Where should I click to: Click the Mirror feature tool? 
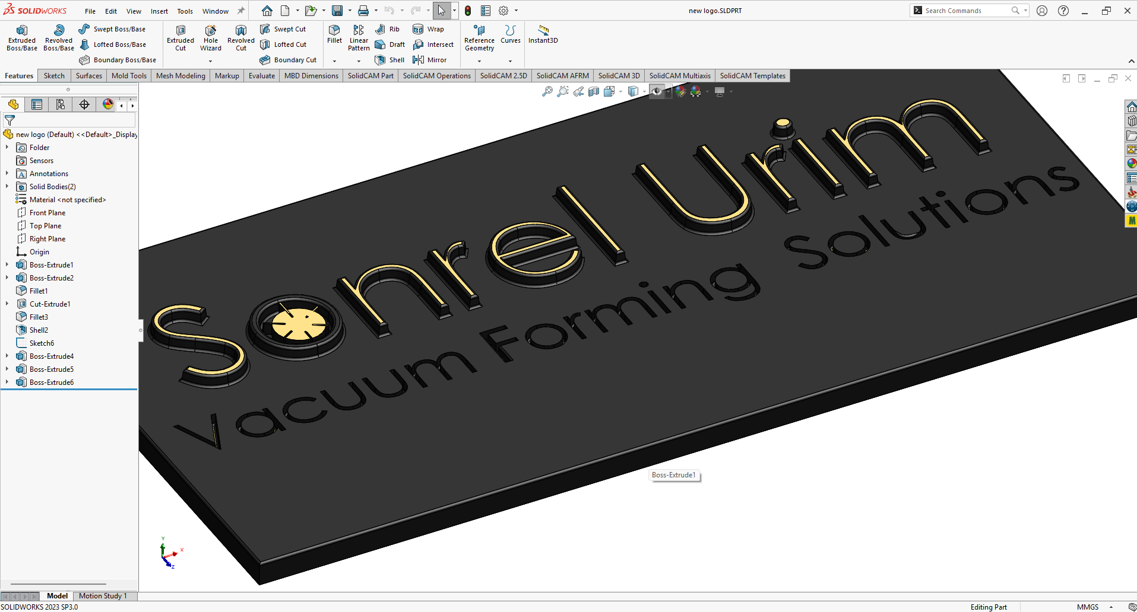click(429, 60)
